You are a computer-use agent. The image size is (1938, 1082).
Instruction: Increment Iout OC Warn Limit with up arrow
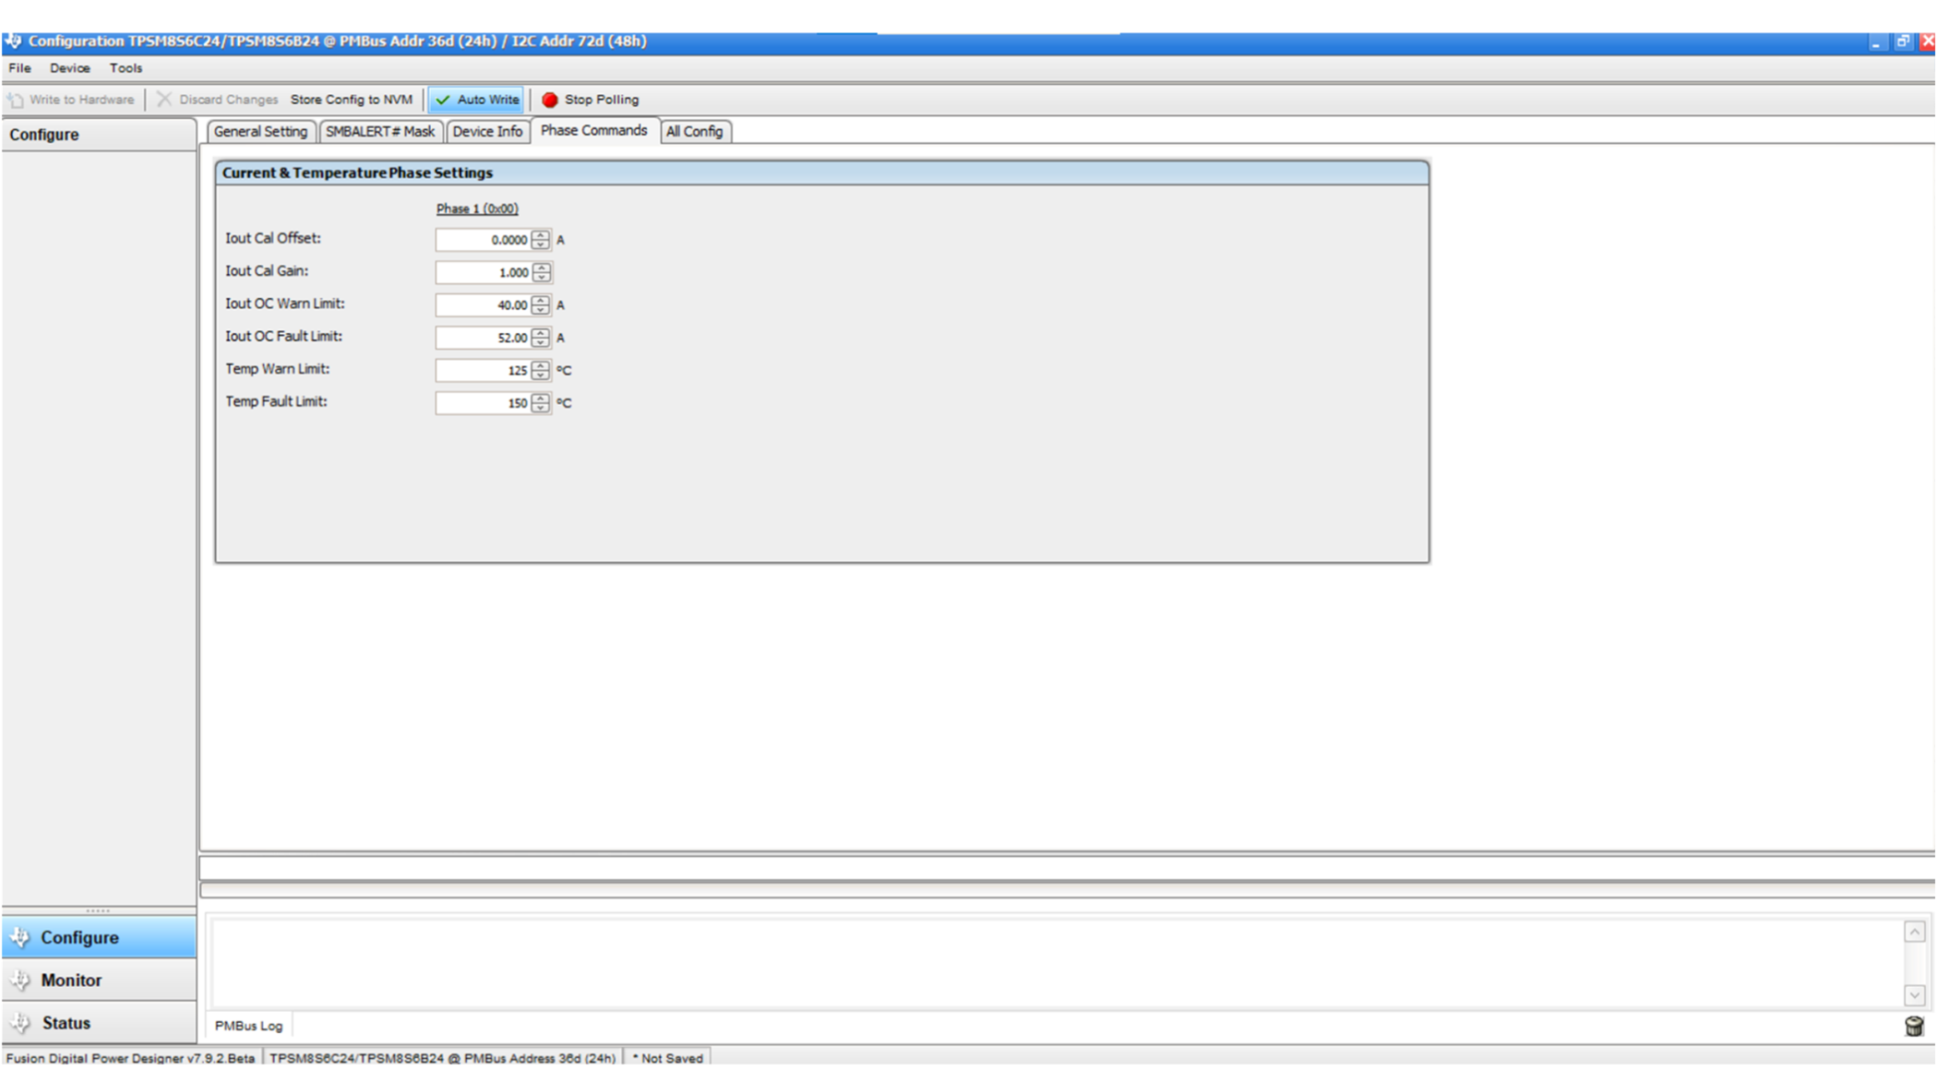[x=539, y=301]
